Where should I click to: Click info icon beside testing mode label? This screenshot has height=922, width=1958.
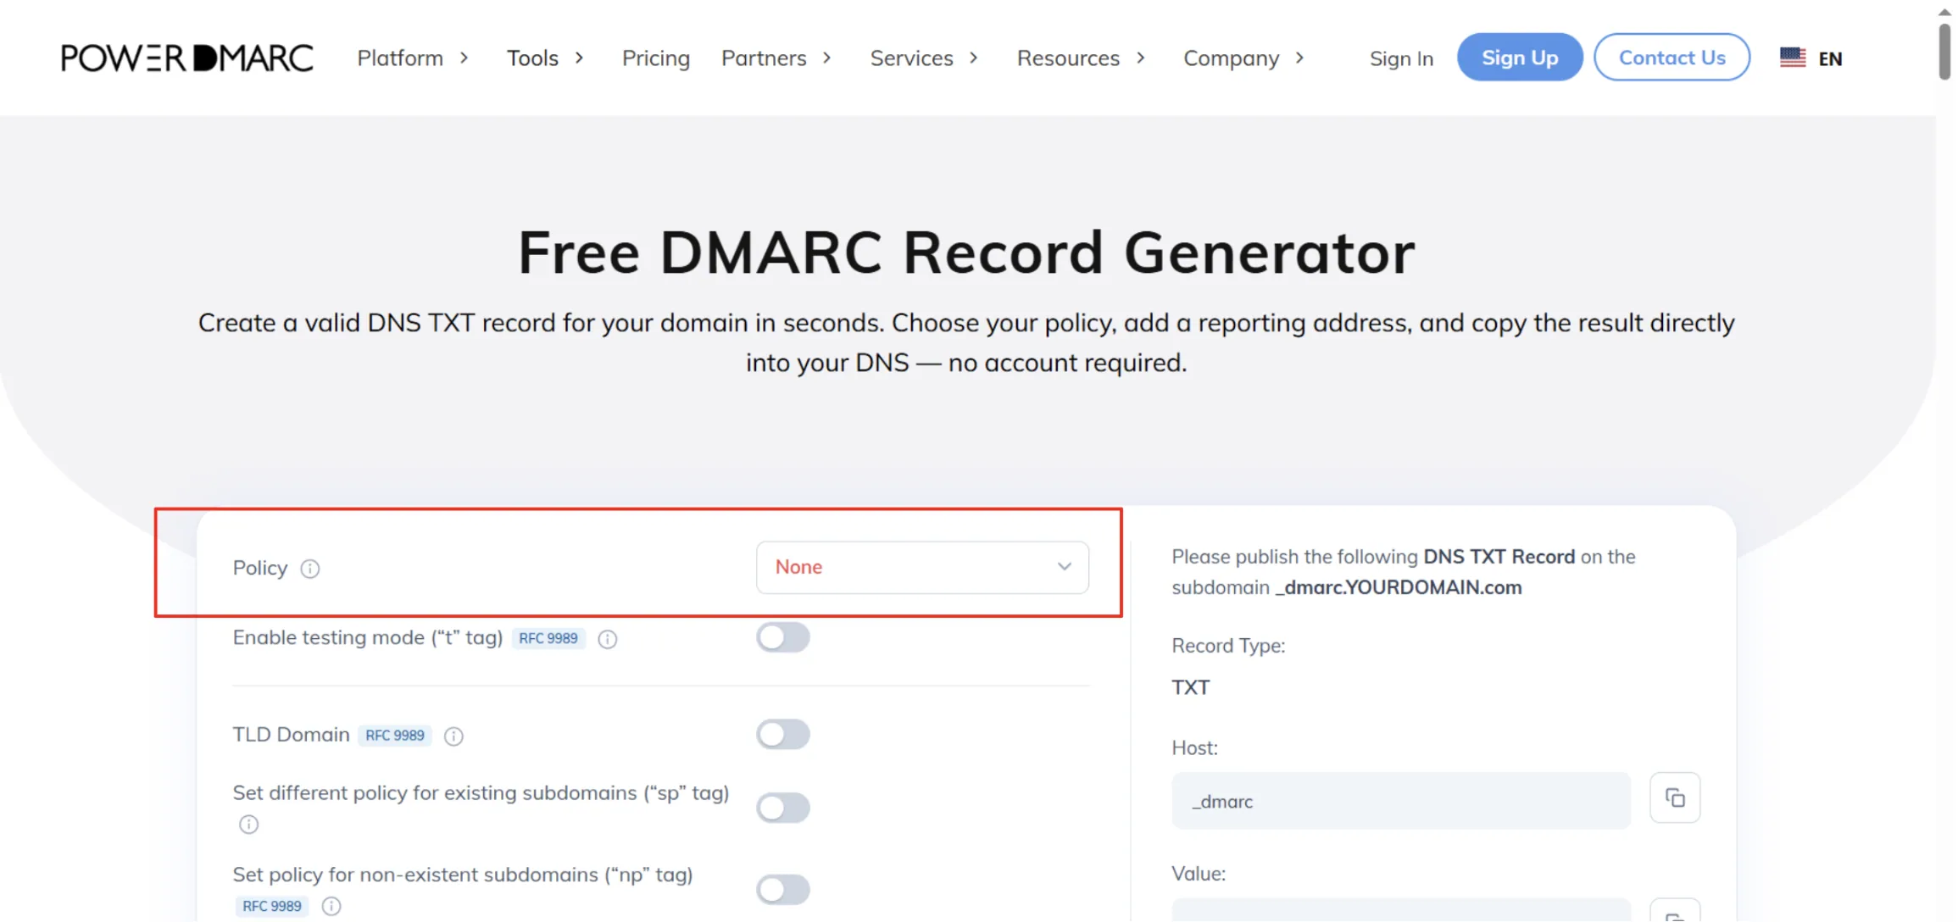tap(607, 639)
